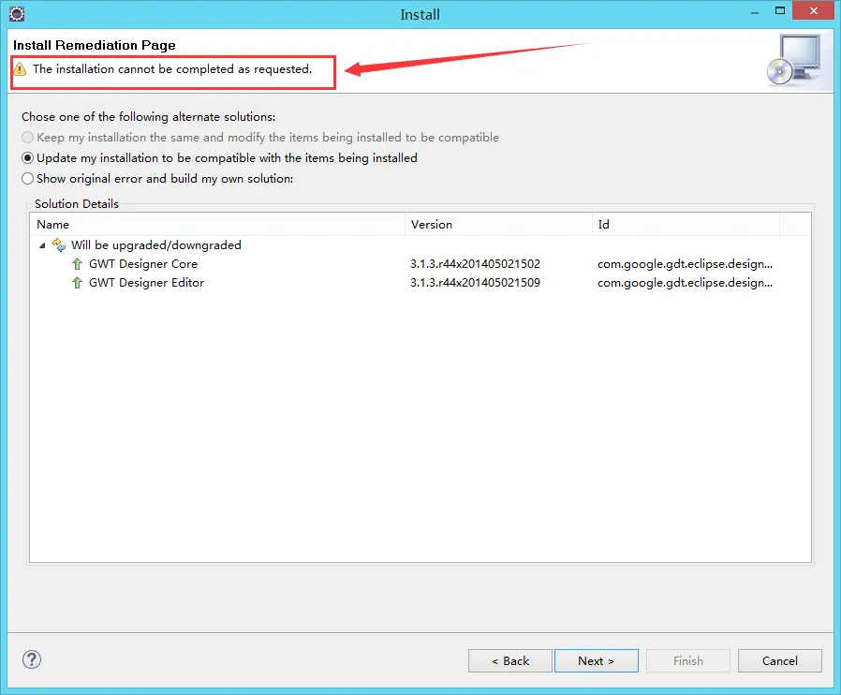Sort by Name column header
841x695 pixels.
(x=217, y=224)
